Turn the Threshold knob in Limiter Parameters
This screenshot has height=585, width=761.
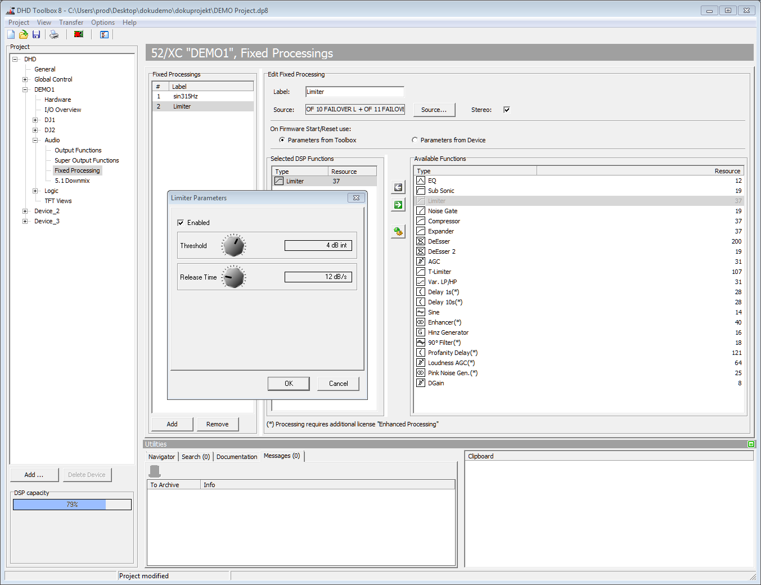point(233,245)
